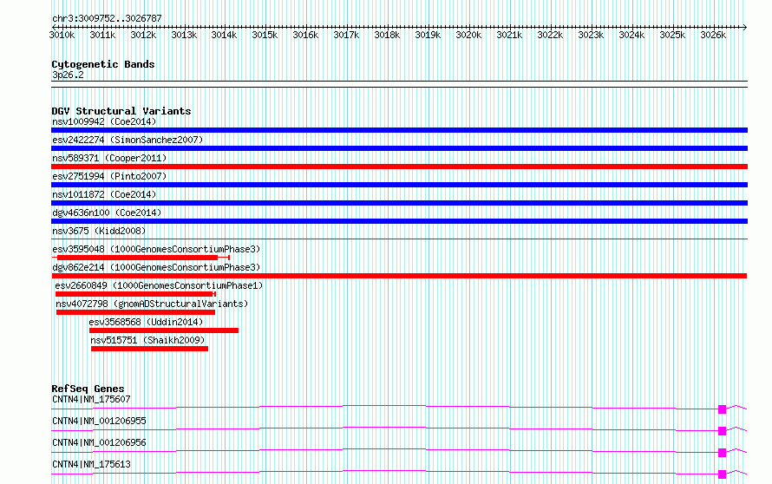772x484 pixels.
Task: Click the Cytogenetic Bands track title
Action: pyautogui.click(x=103, y=64)
